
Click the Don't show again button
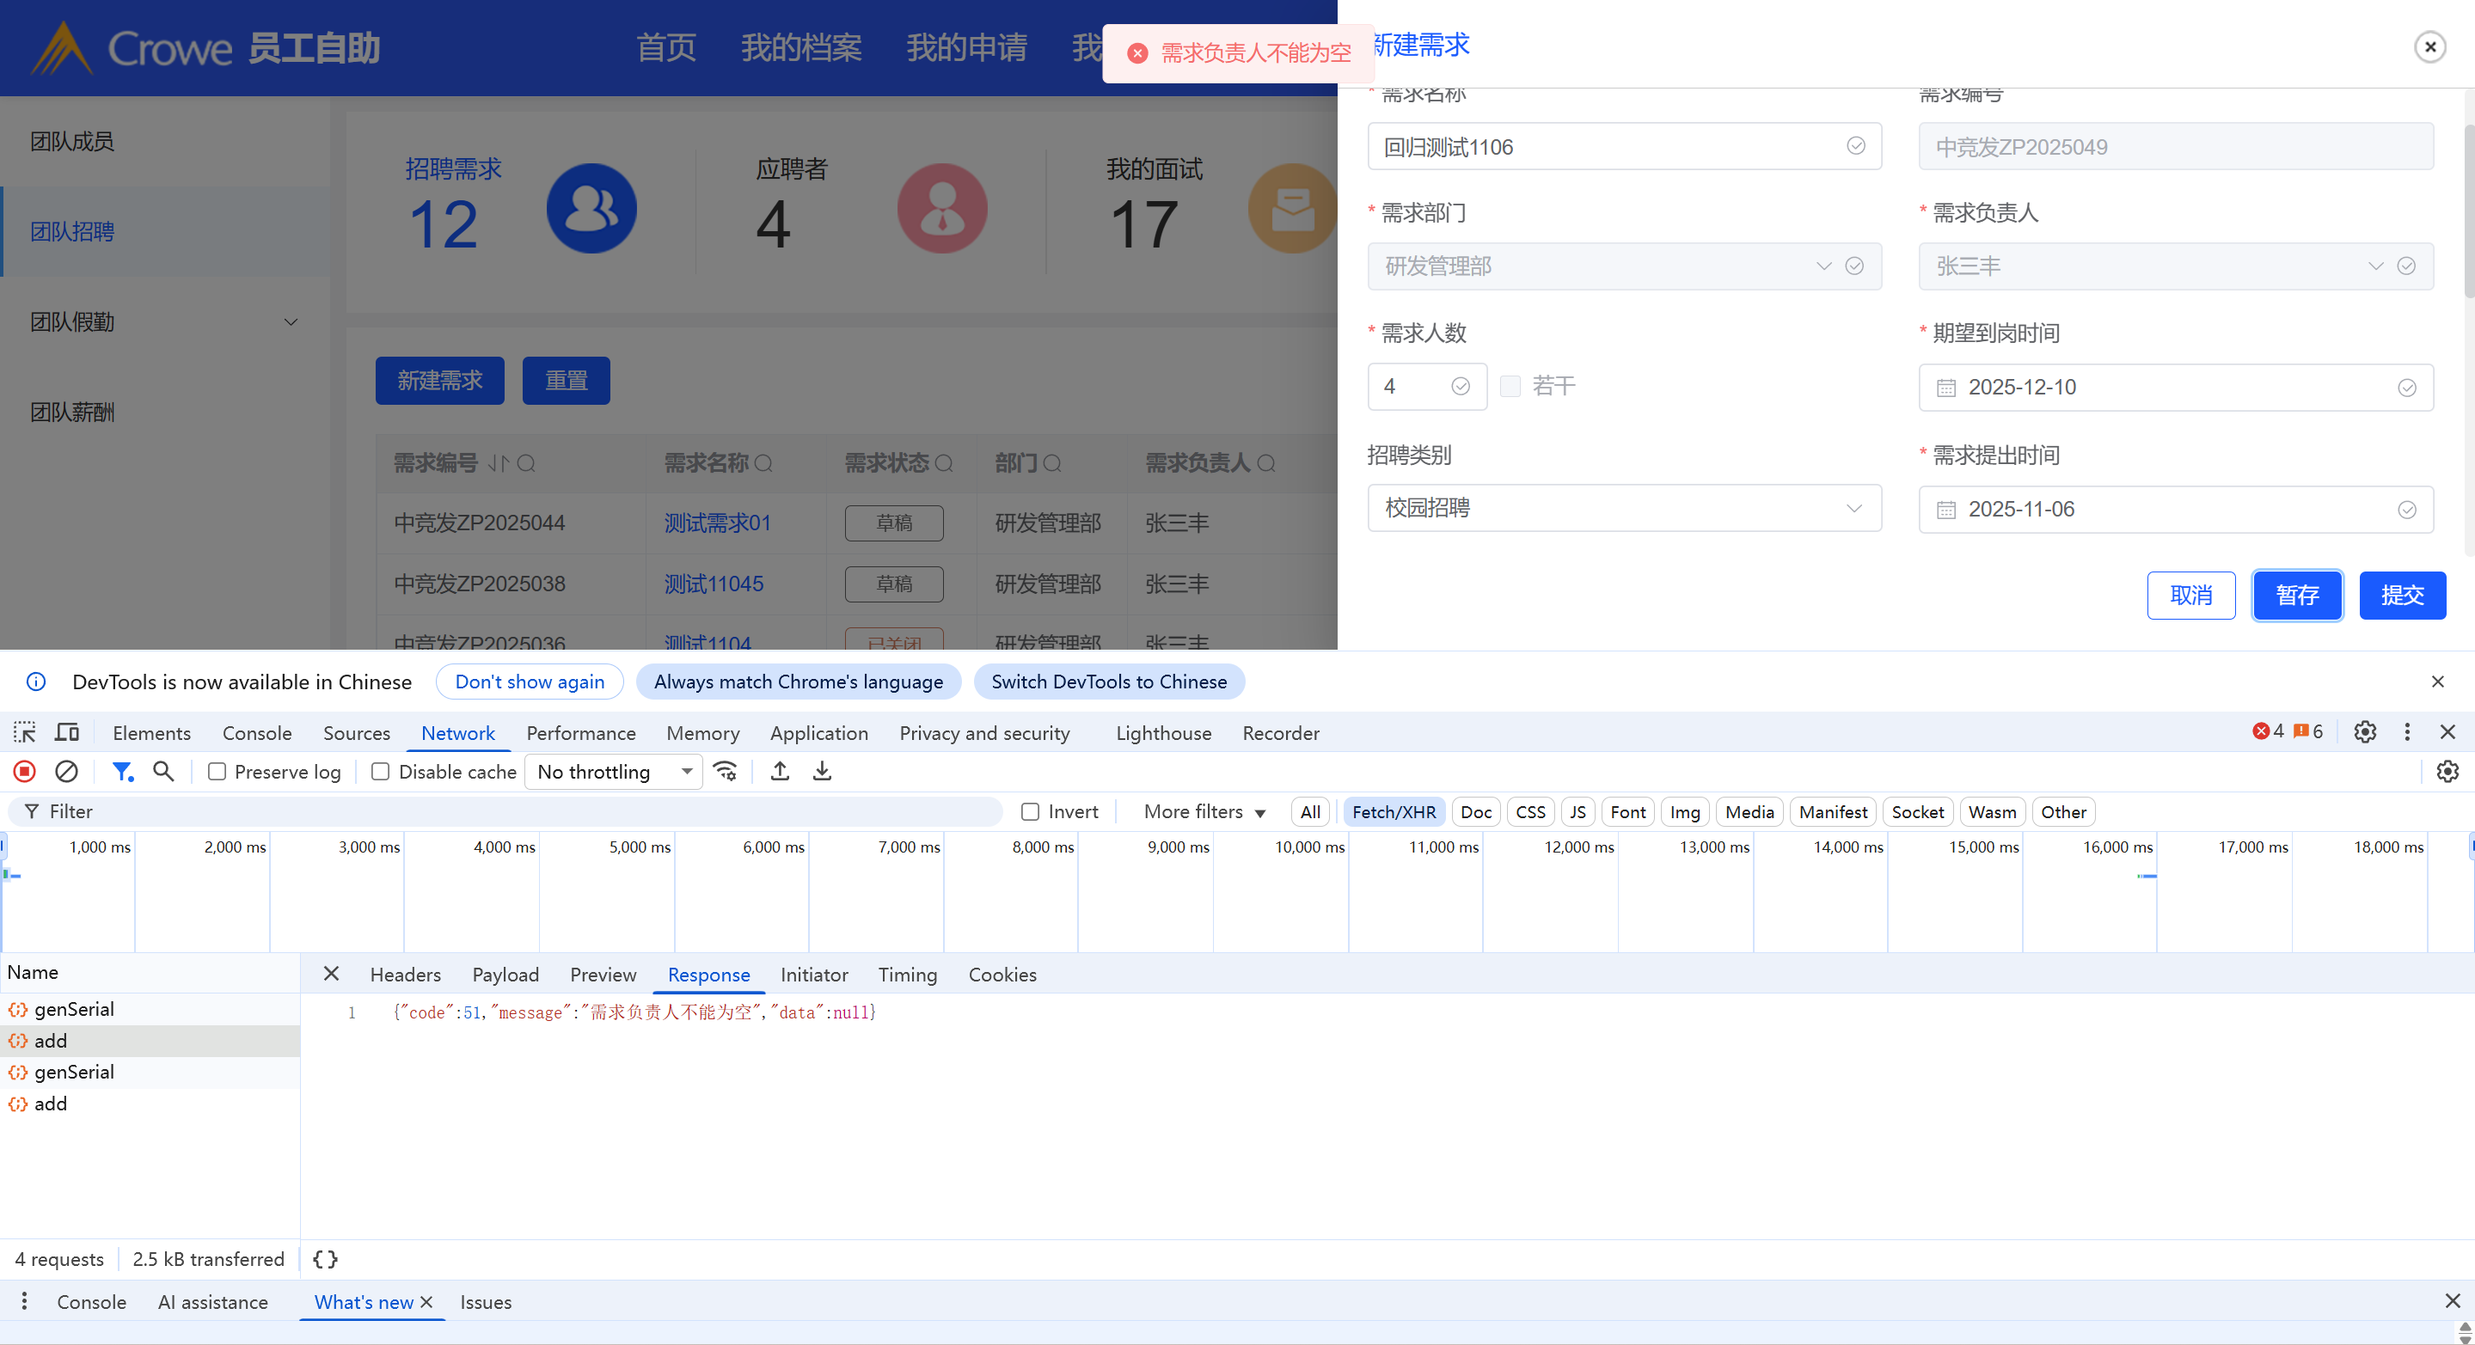coord(530,682)
